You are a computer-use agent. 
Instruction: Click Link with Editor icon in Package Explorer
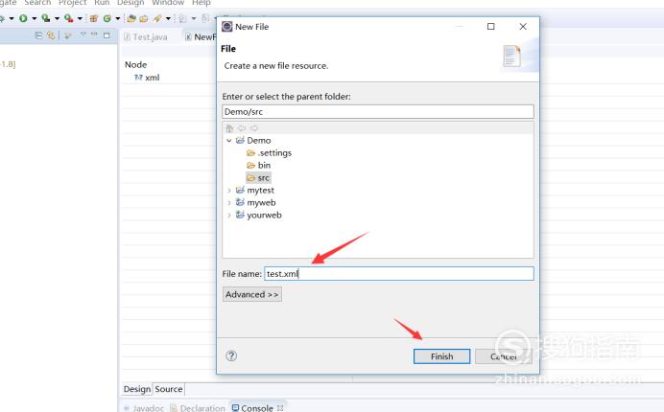pyautogui.click(x=51, y=35)
